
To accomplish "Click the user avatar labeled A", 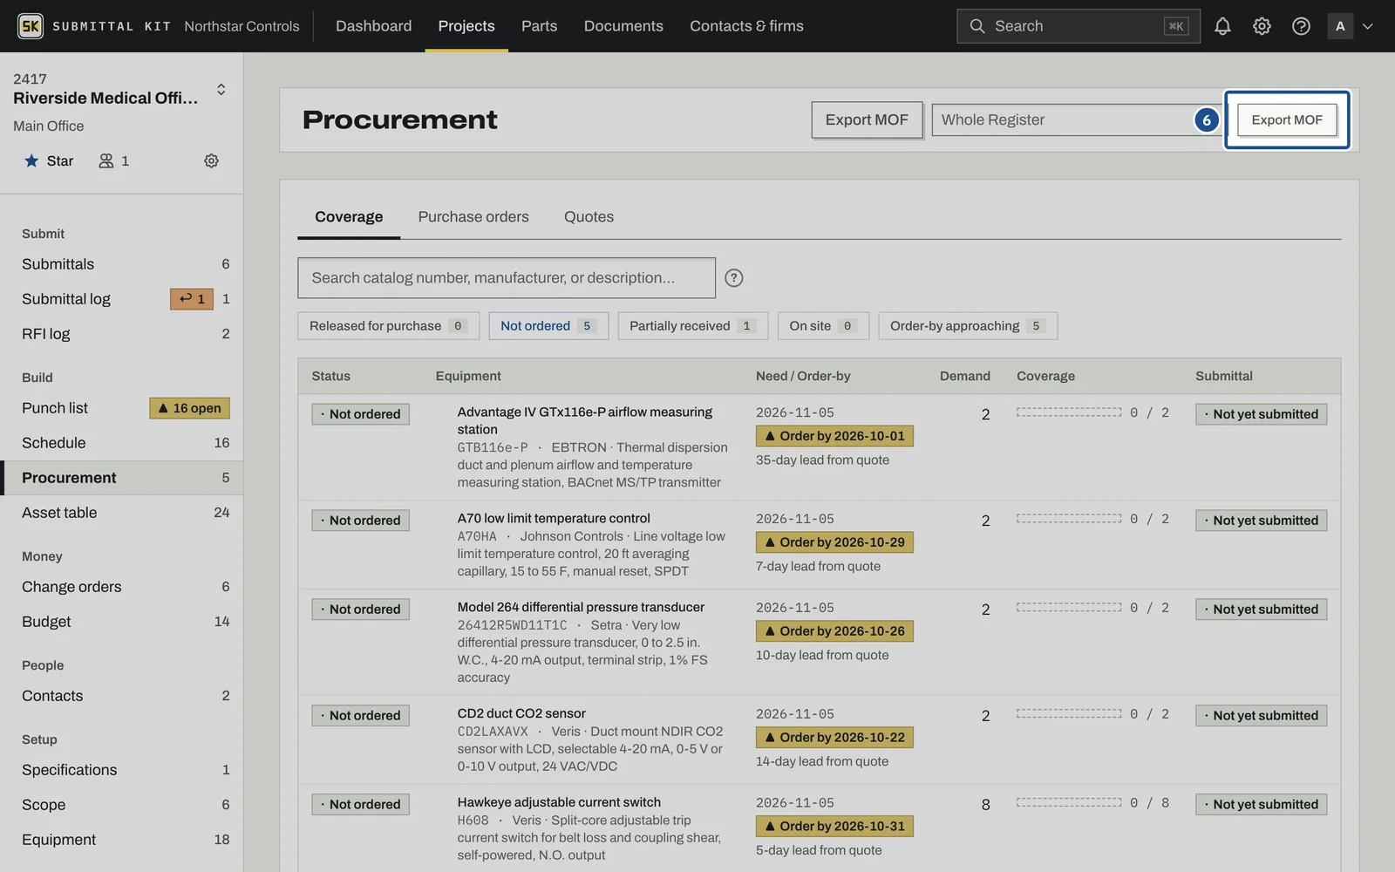I will click(x=1340, y=26).
